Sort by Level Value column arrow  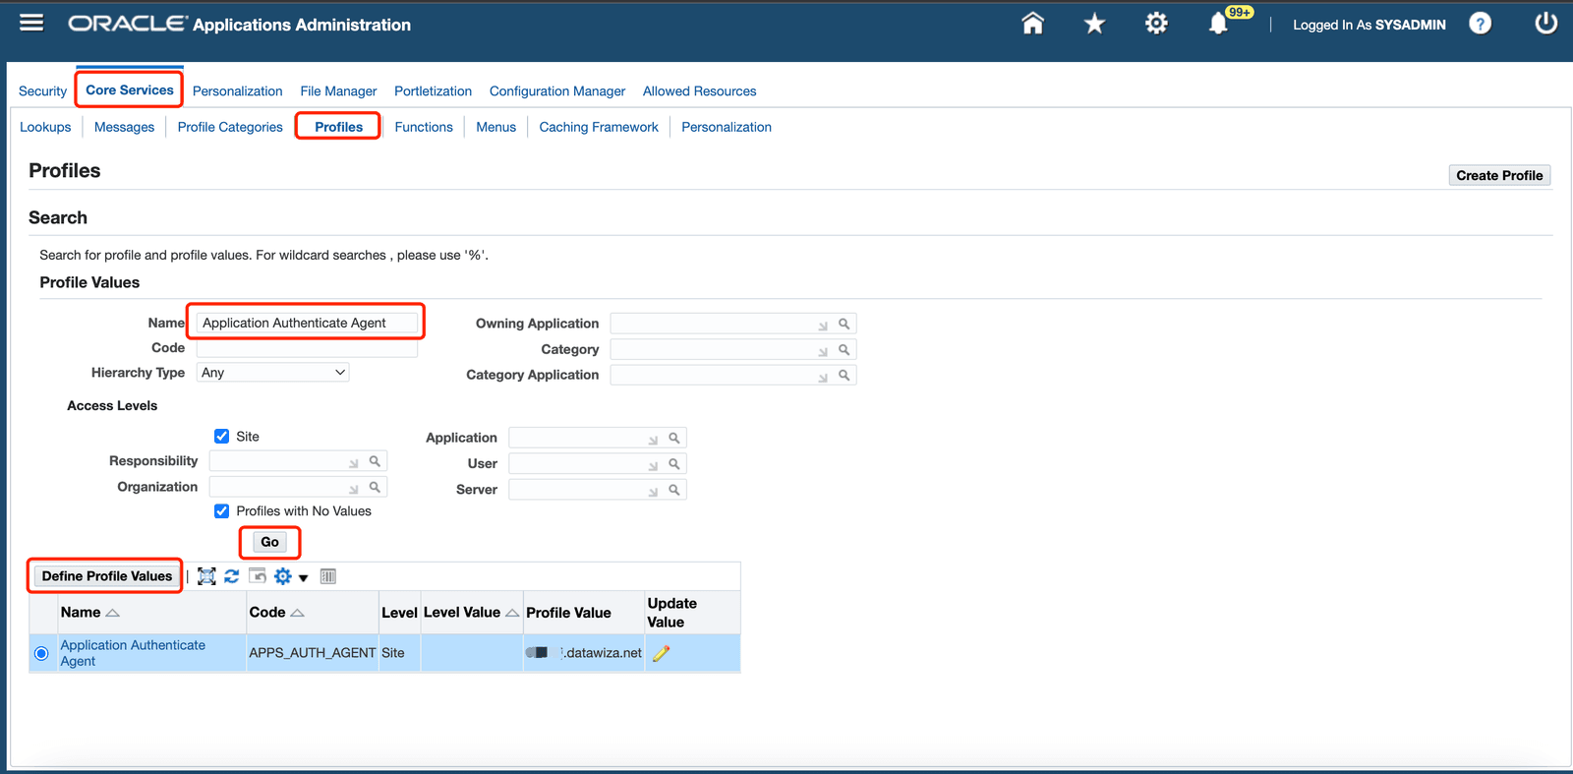click(512, 613)
